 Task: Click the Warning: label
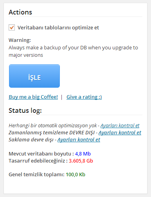20,40
